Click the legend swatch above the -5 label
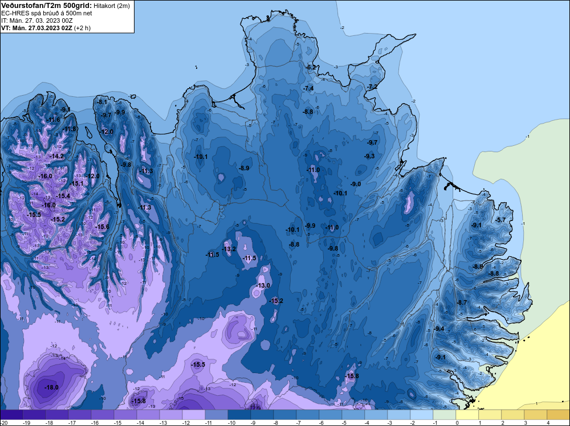The height and width of the screenshot is (426, 570). (353, 415)
